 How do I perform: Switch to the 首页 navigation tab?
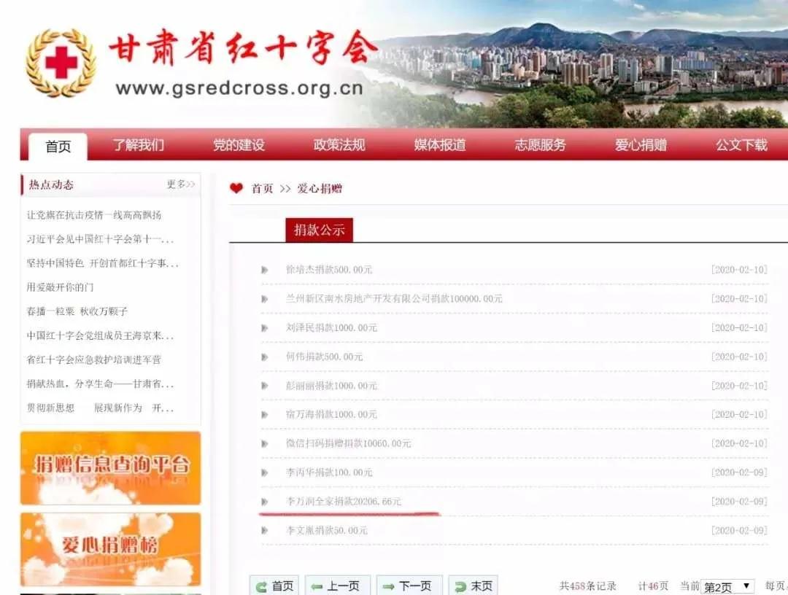[58, 147]
